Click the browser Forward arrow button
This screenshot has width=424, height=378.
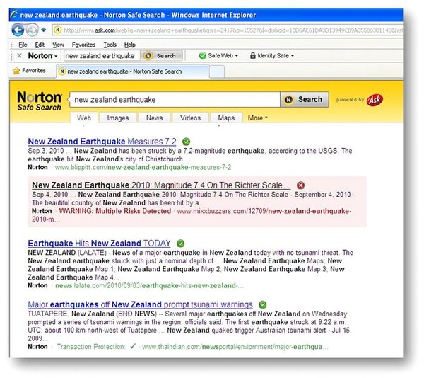pyautogui.click(x=32, y=30)
